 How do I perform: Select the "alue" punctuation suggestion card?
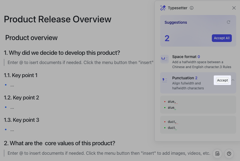(x=198, y=105)
